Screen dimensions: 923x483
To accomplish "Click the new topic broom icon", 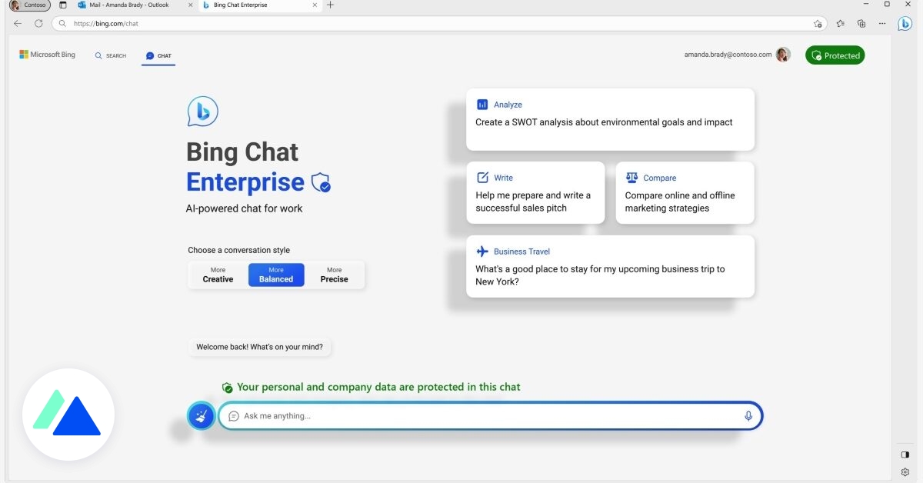I will [x=201, y=415].
